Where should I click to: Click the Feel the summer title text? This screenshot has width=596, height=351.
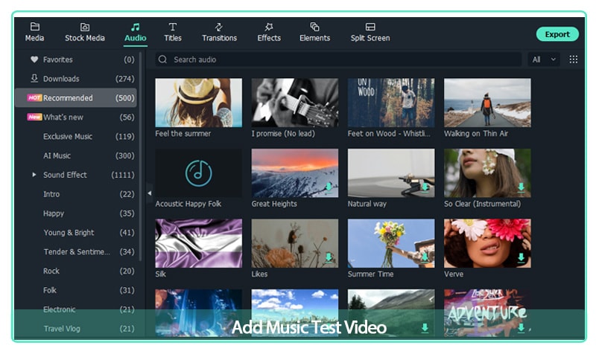(x=183, y=134)
